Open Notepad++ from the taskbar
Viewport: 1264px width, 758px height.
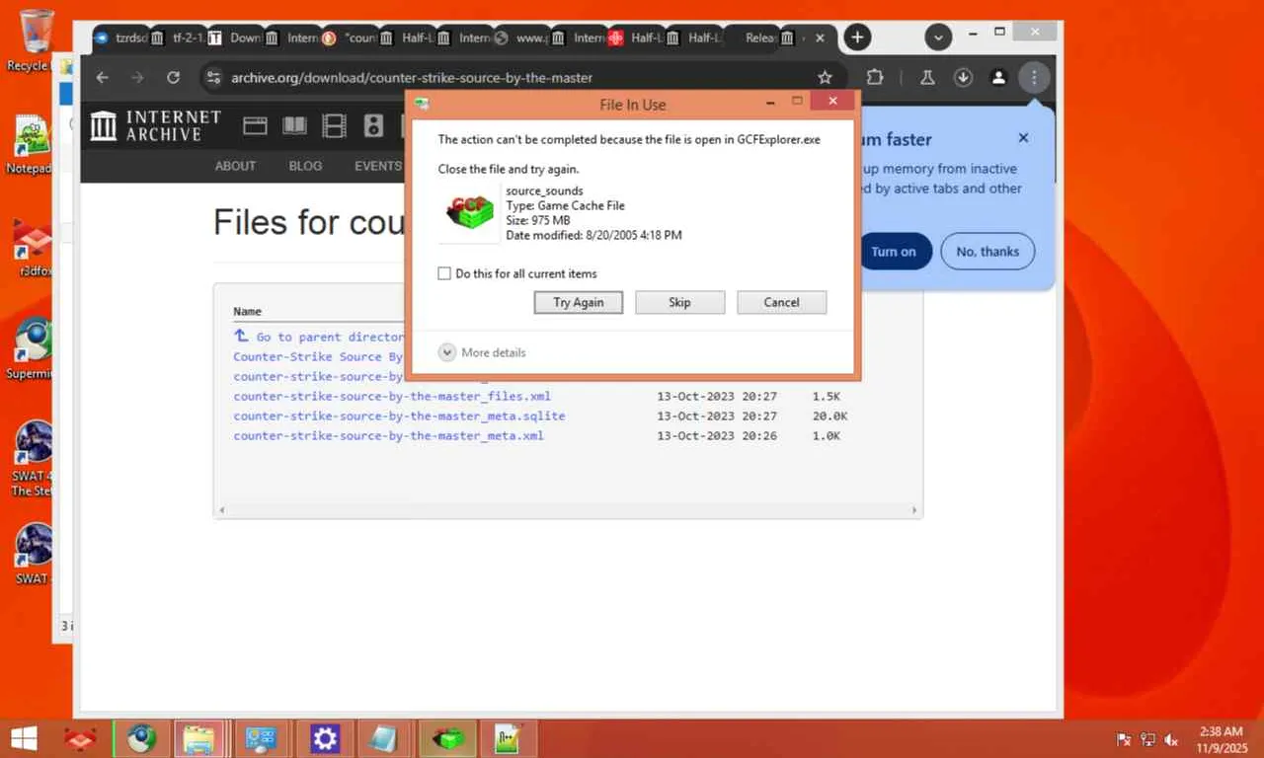(509, 738)
